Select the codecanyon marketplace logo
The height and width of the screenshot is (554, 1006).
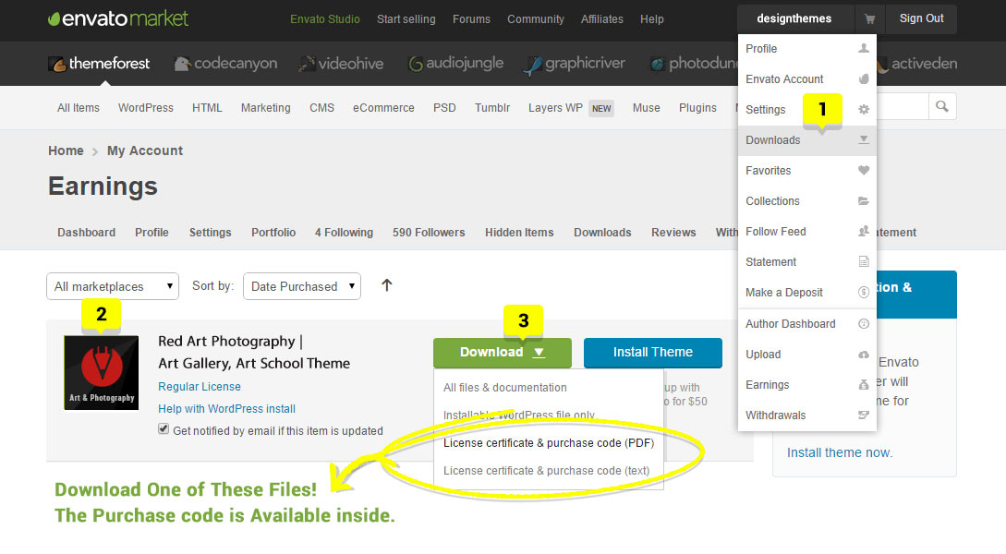[x=225, y=63]
